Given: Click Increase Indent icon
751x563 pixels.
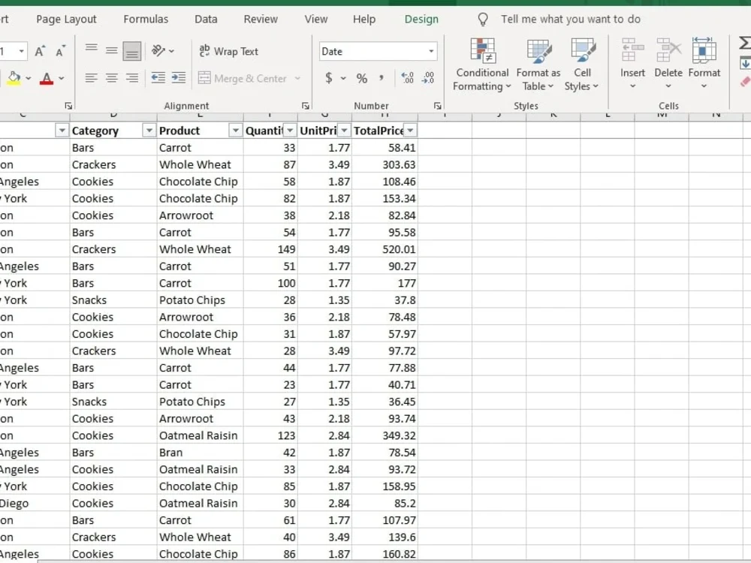Looking at the screenshot, I should click(179, 78).
